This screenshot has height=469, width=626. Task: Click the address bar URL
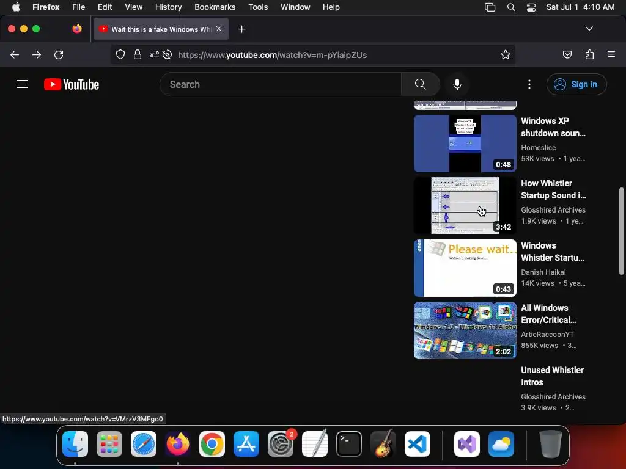click(272, 55)
